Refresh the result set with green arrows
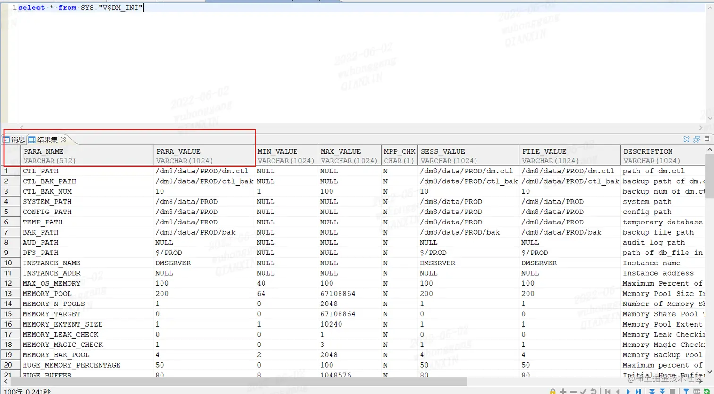 point(707,392)
